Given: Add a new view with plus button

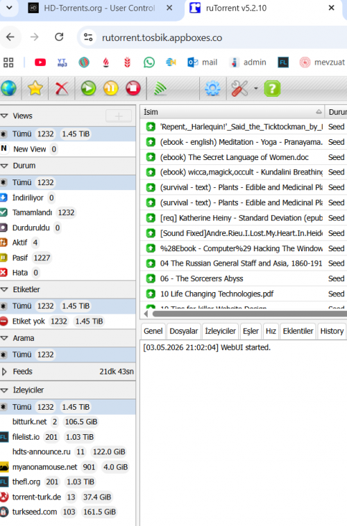Looking at the screenshot, I should click(119, 116).
